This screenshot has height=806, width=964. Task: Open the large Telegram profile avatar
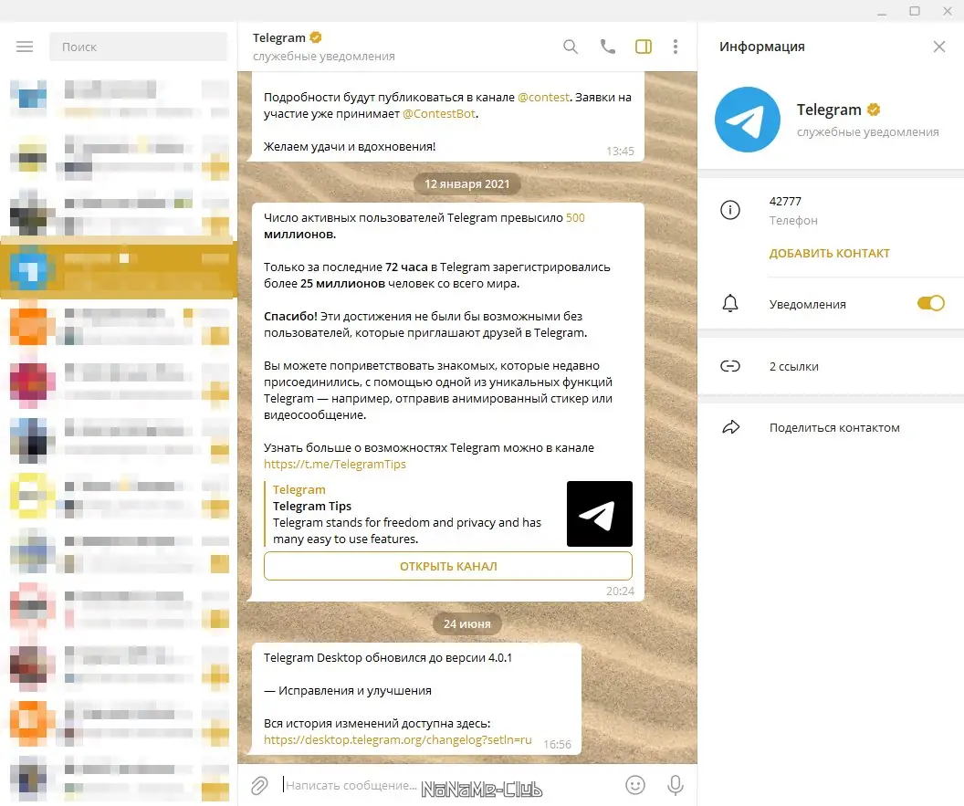click(747, 120)
